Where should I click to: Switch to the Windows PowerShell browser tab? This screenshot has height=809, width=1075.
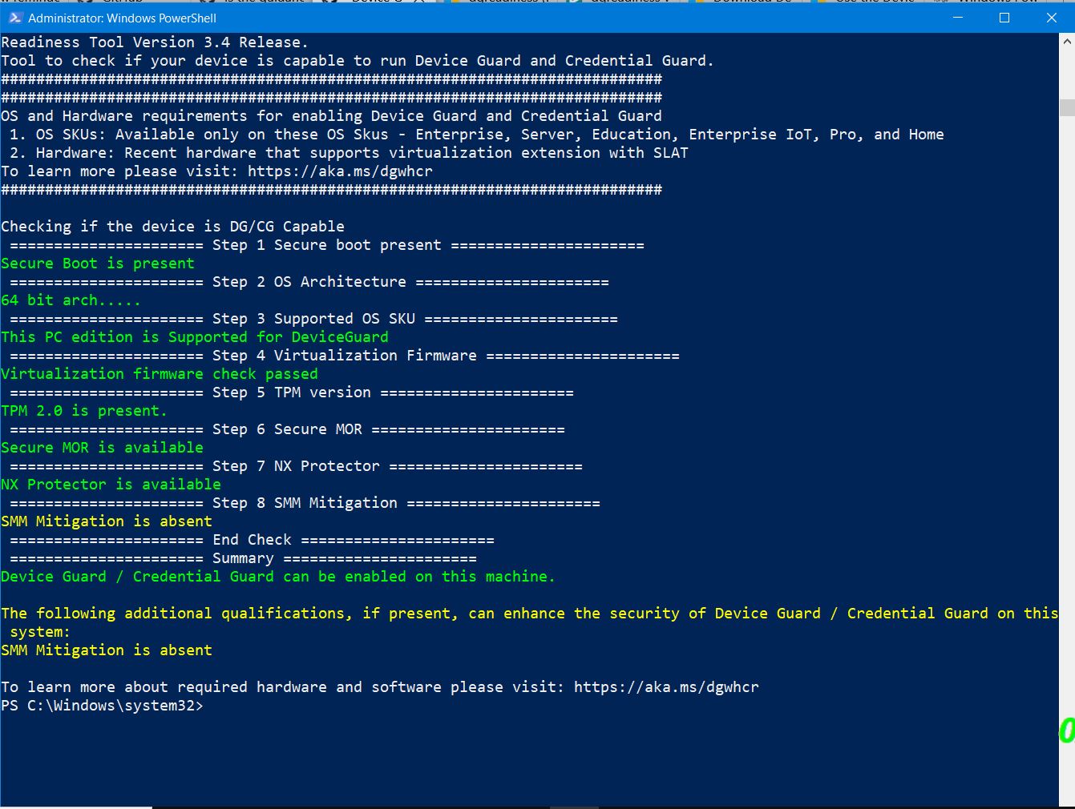(x=1006, y=2)
